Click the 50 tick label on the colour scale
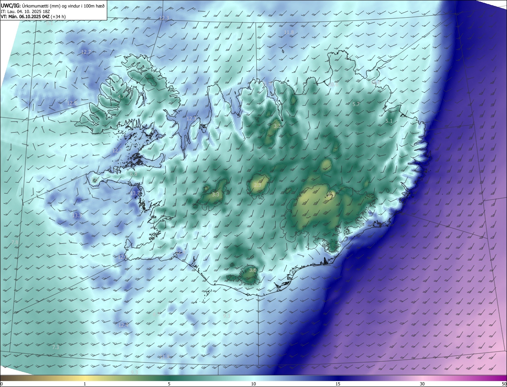This screenshot has height=387, width=507. (x=504, y=384)
